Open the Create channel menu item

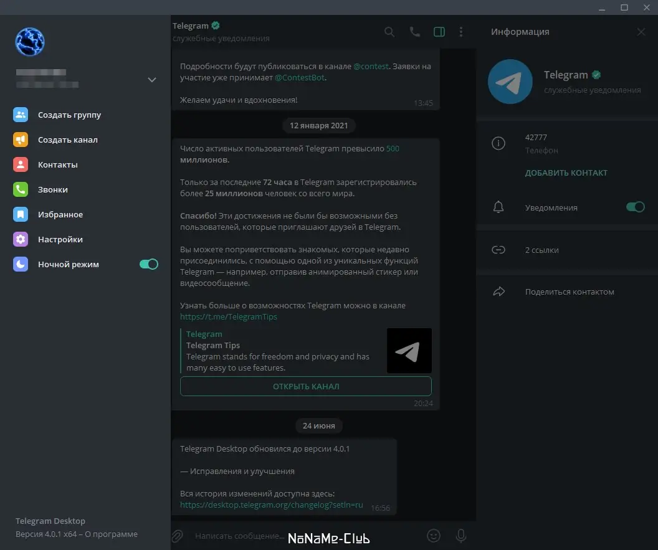85,140
